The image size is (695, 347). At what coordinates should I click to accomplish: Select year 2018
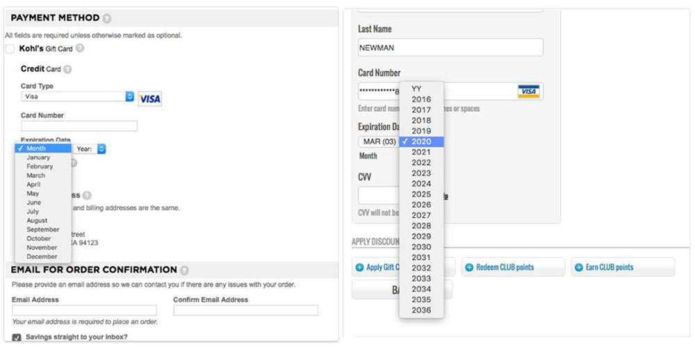pos(421,120)
